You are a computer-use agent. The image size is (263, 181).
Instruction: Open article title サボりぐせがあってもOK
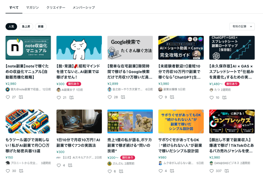[180, 145]
